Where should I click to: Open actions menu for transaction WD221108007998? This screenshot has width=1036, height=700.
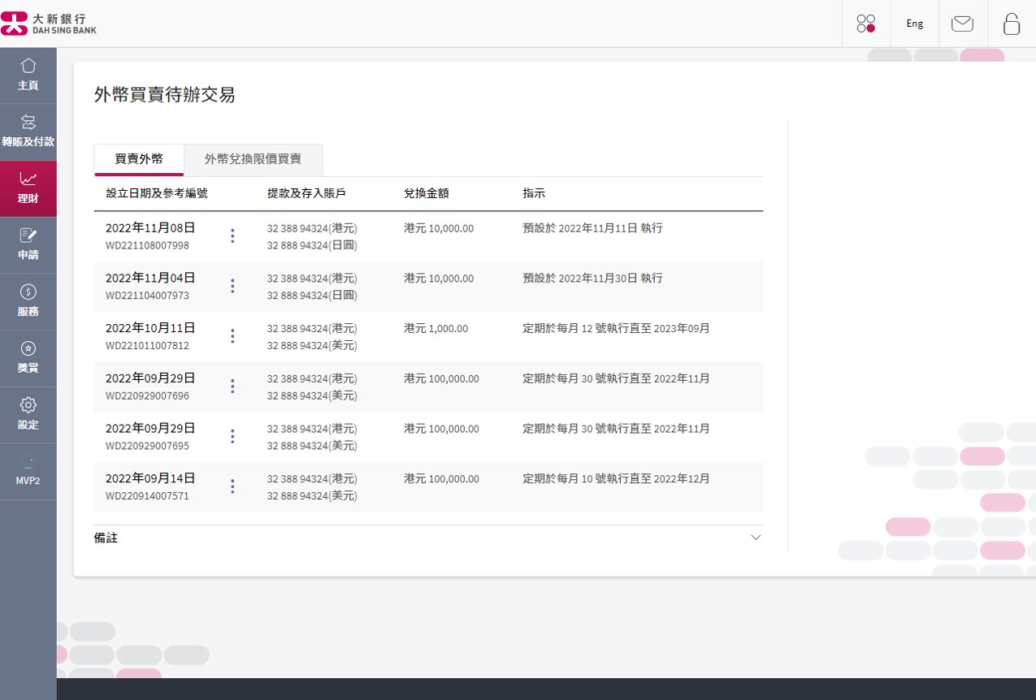tap(232, 235)
